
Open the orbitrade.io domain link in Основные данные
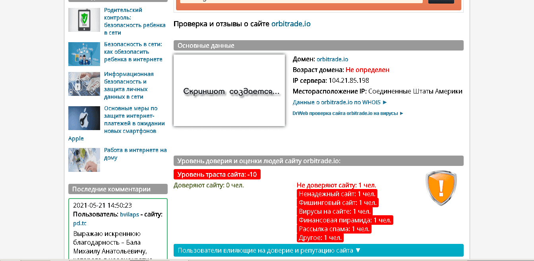[x=332, y=59]
